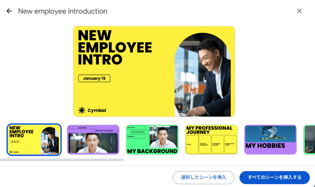This screenshot has width=315, height=187.
Task: Go back using the left arrow icon
Action: point(9,11)
